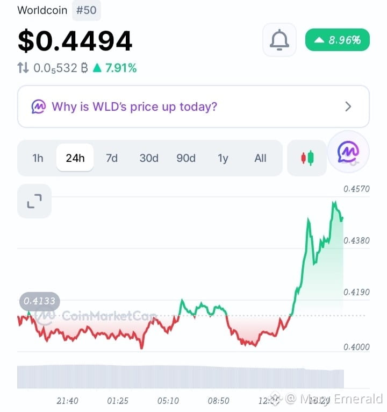Show the 90d price chart
The width and height of the screenshot is (387, 412).
[x=186, y=158]
